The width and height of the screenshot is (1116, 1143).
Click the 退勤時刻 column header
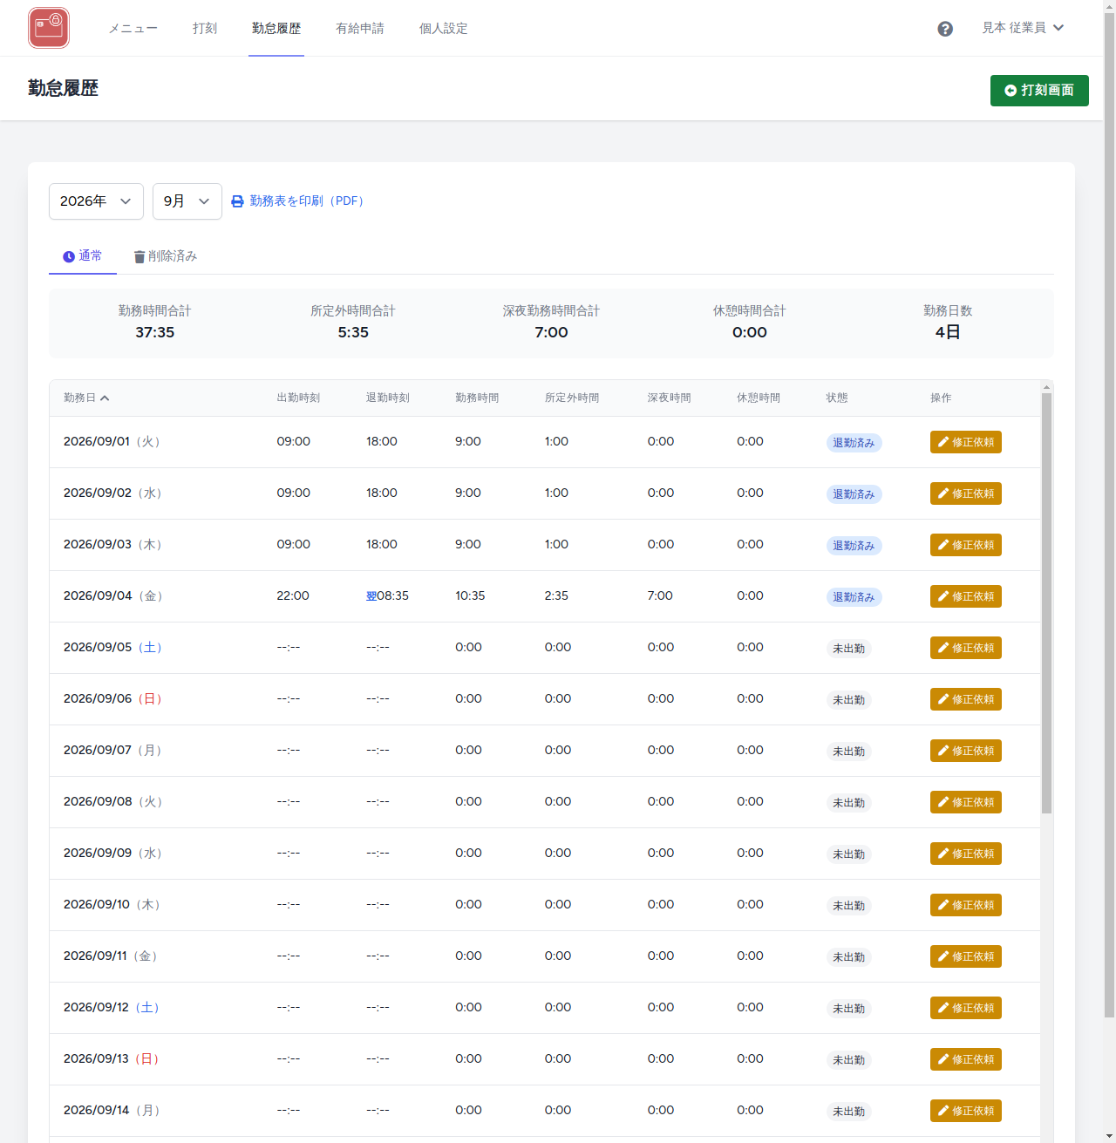pos(388,398)
